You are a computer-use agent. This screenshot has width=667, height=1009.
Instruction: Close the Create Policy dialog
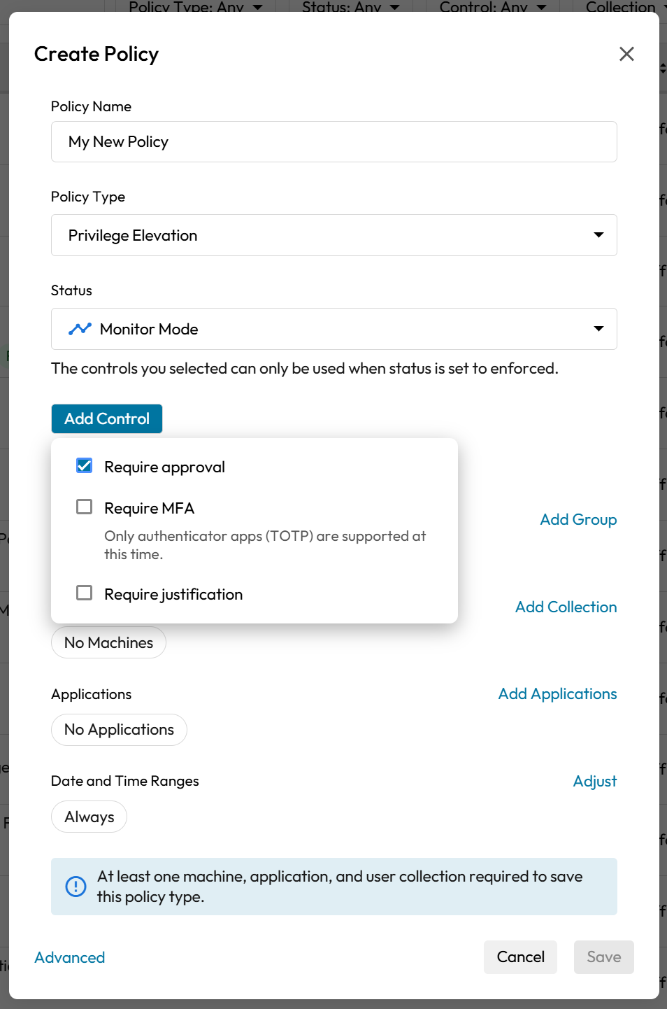pos(626,54)
